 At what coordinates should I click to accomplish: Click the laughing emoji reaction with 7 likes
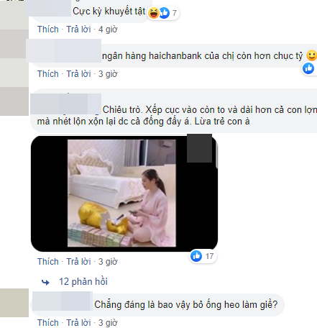pyautogui.click(x=154, y=13)
